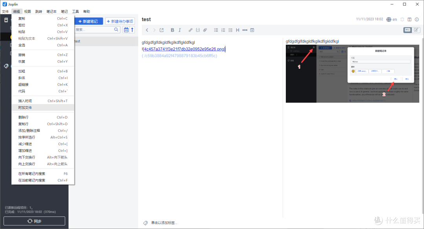This screenshot has width=424, height=229.
Task: Insert code block via toolbar icon
Action: tap(197, 30)
